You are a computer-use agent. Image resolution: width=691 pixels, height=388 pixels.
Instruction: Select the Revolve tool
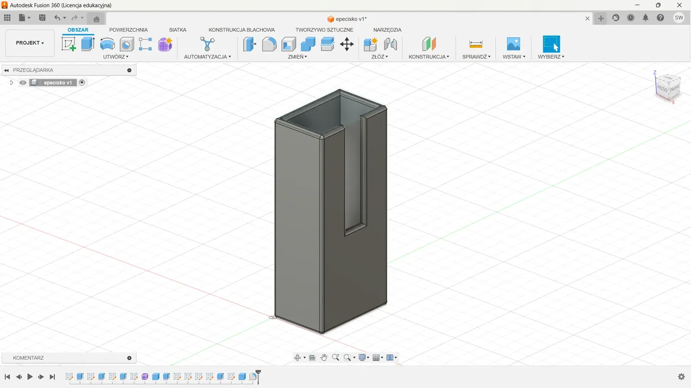click(x=107, y=44)
